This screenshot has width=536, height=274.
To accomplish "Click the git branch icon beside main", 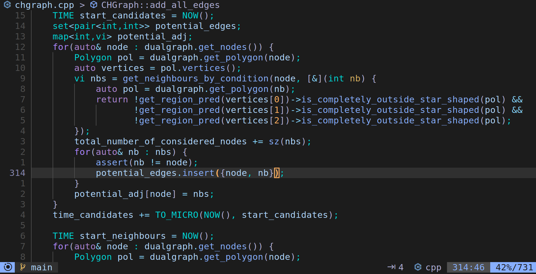I will point(23,267).
